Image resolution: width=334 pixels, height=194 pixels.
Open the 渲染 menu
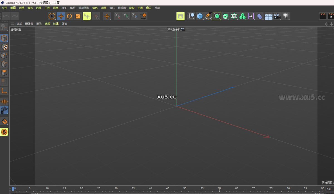[x=131, y=8]
